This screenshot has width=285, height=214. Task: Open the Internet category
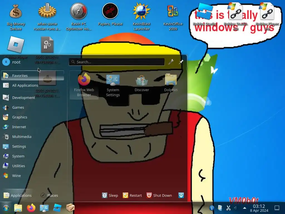[x=33, y=127]
